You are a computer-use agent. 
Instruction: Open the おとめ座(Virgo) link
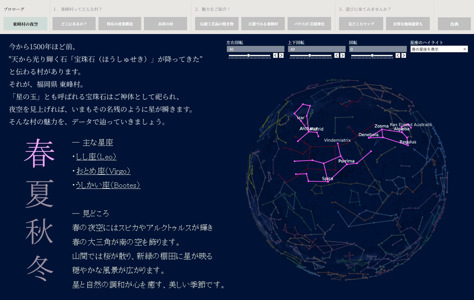[x=103, y=171]
